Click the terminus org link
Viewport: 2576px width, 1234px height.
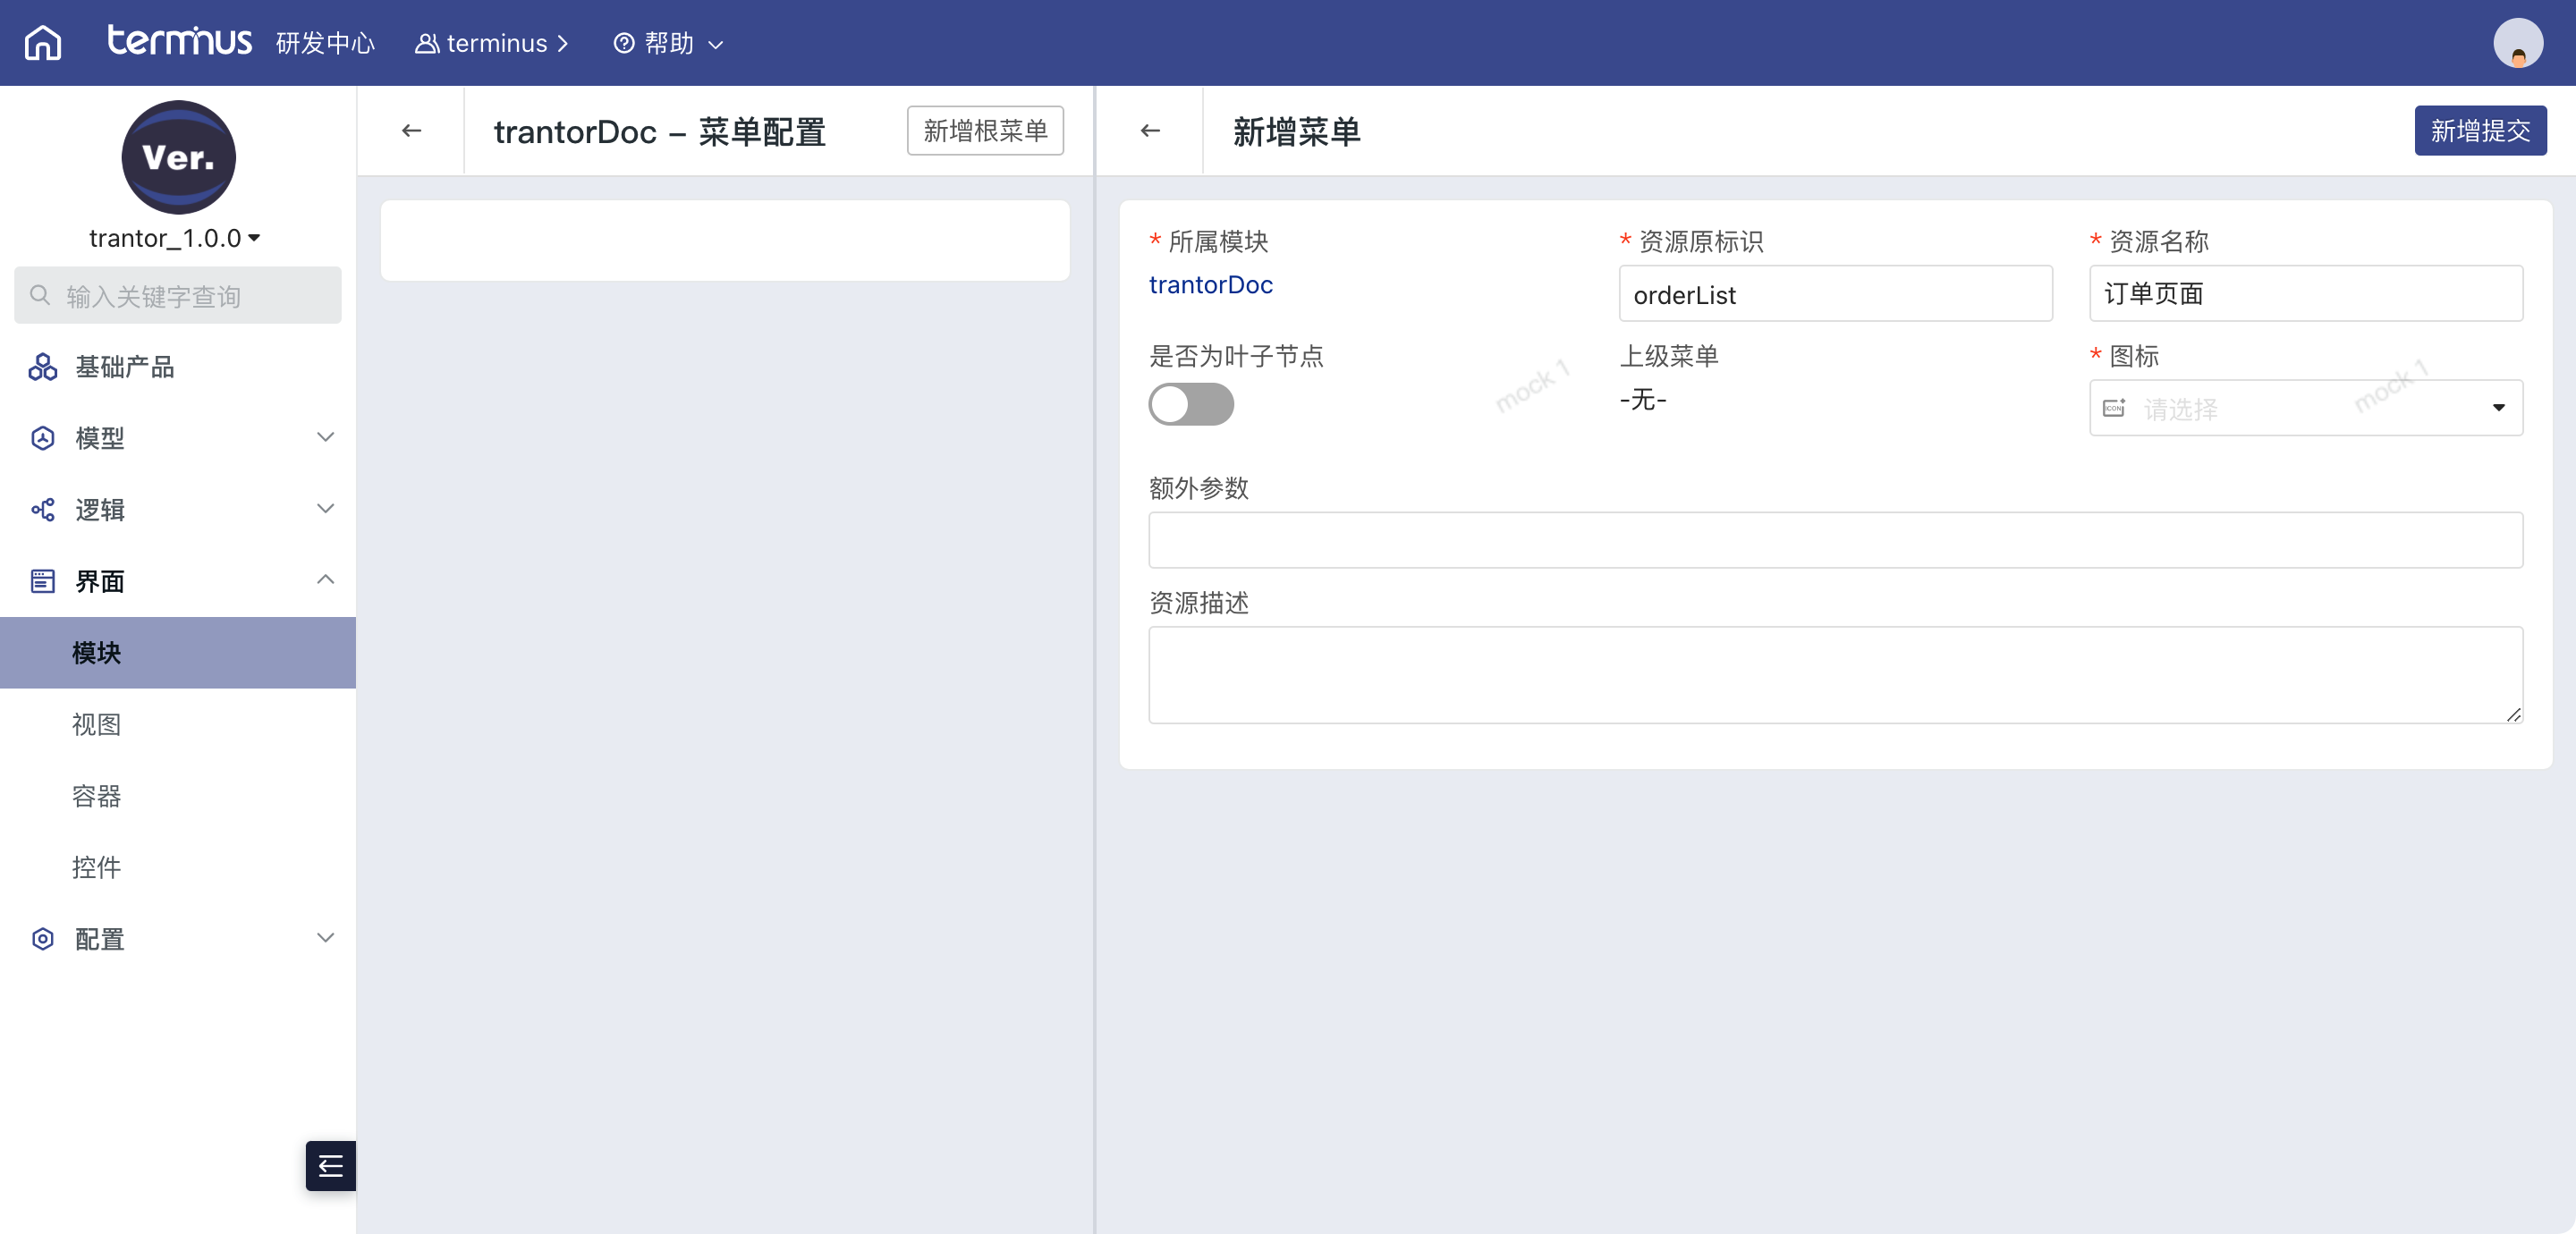click(497, 44)
